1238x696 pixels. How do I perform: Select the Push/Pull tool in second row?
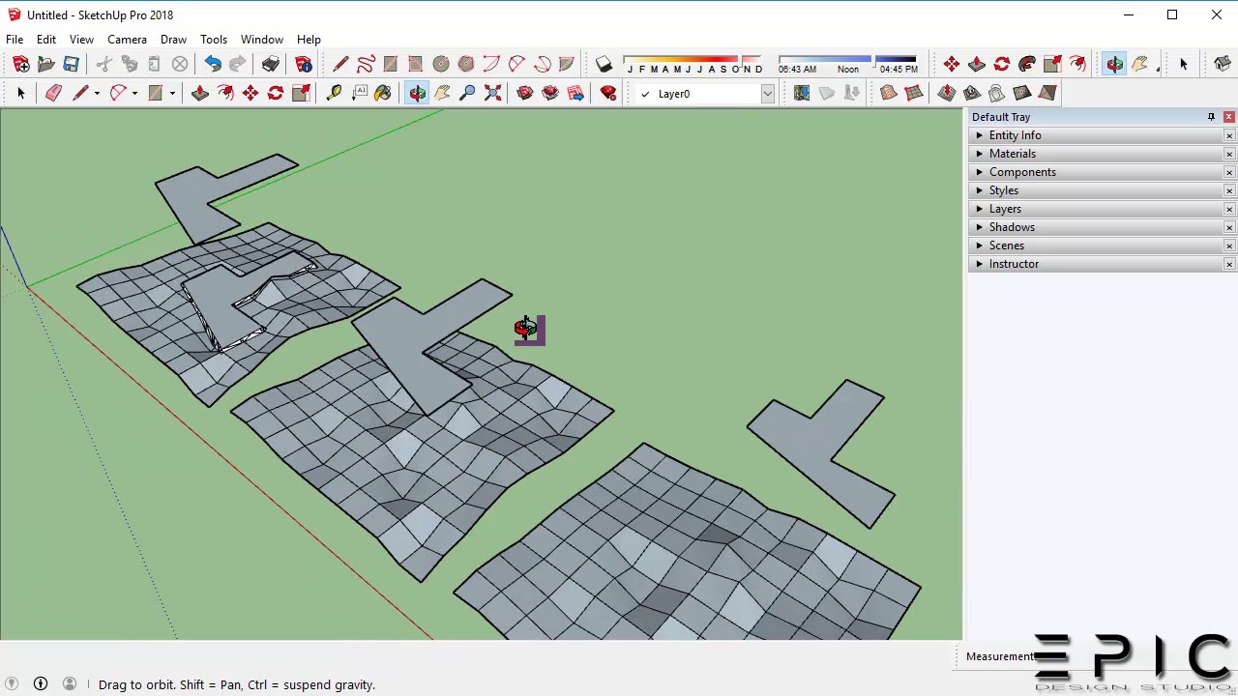point(200,93)
